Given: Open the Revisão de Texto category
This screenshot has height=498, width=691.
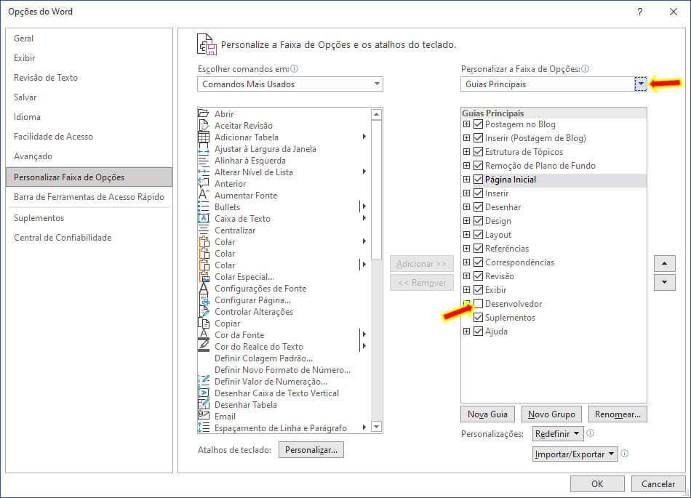Looking at the screenshot, I should [89, 78].
